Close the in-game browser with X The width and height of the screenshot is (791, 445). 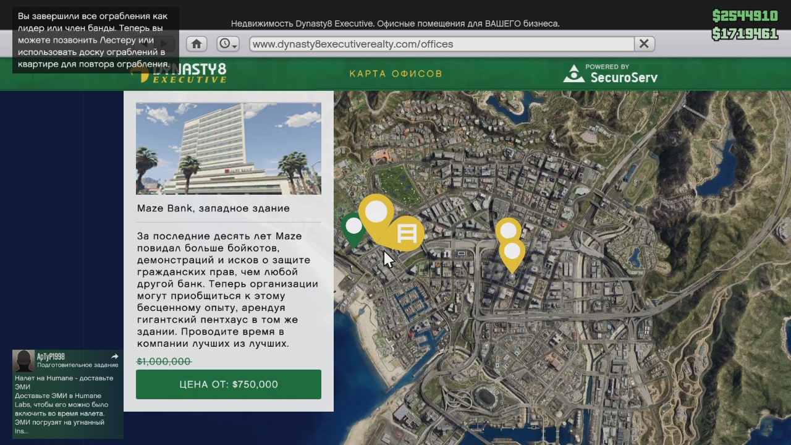[x=644, y=44]
